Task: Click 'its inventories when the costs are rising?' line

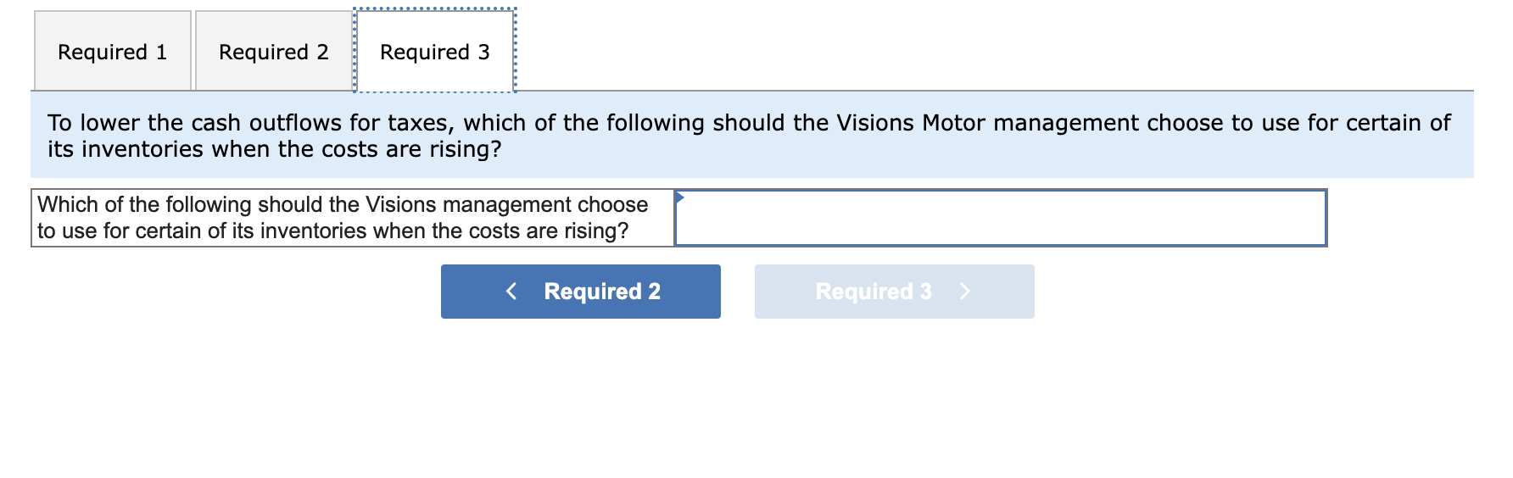Action: [274, 149]
